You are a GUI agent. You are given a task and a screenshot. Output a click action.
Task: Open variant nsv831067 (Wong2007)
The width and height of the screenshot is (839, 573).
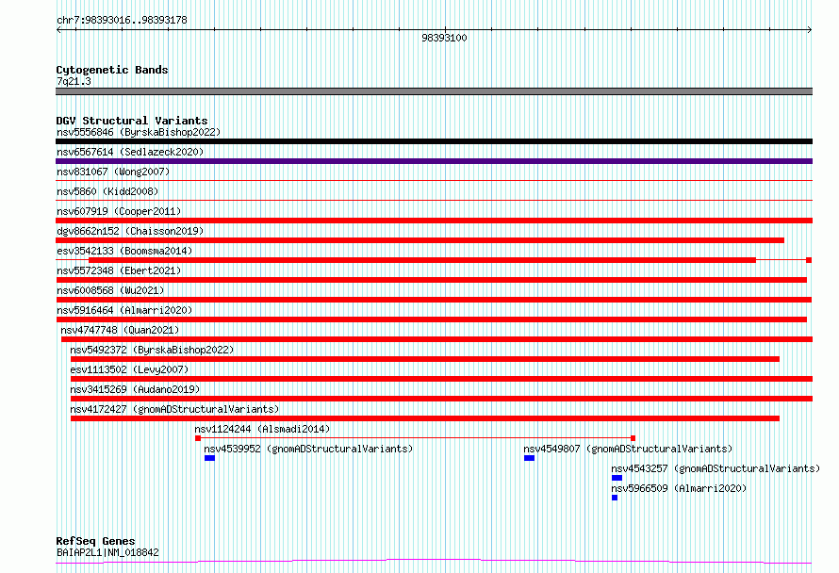tap(113, 172)
